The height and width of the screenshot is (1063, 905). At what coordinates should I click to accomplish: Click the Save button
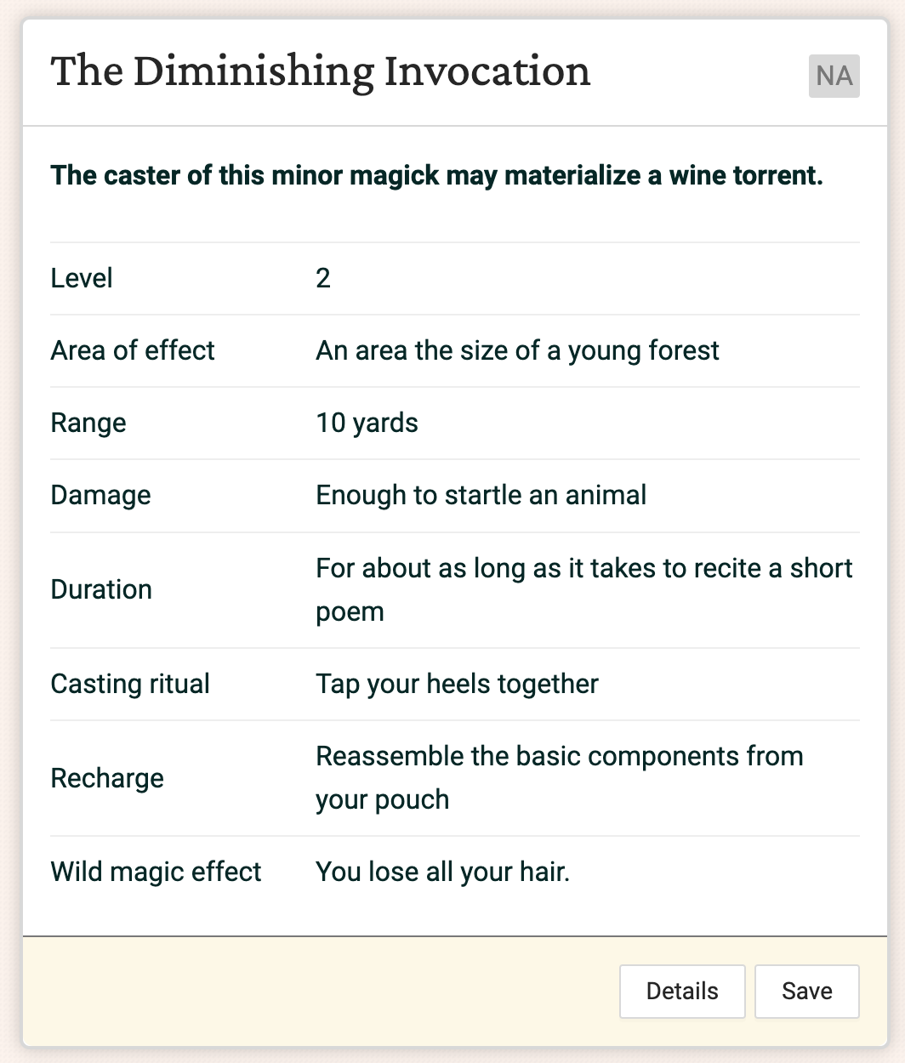coord(806,991)
